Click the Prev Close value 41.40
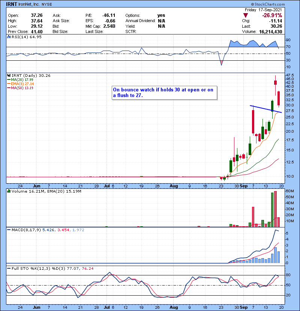Screen dimensions: 300x311 click(37, 31)
